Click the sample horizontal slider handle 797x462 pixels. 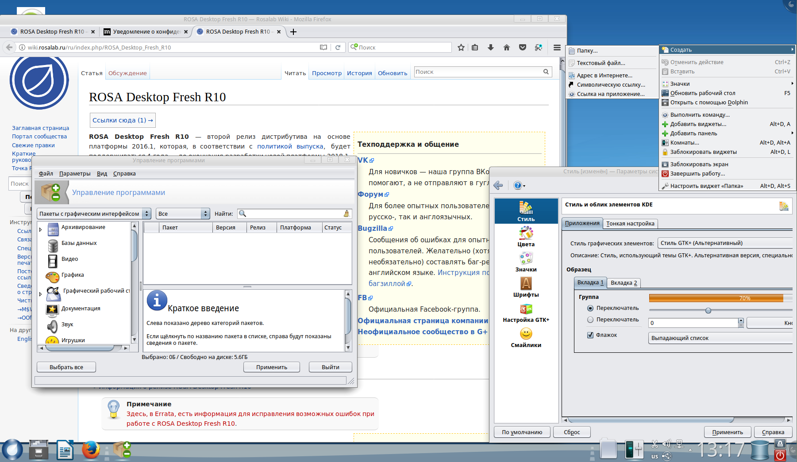point(708,310)
